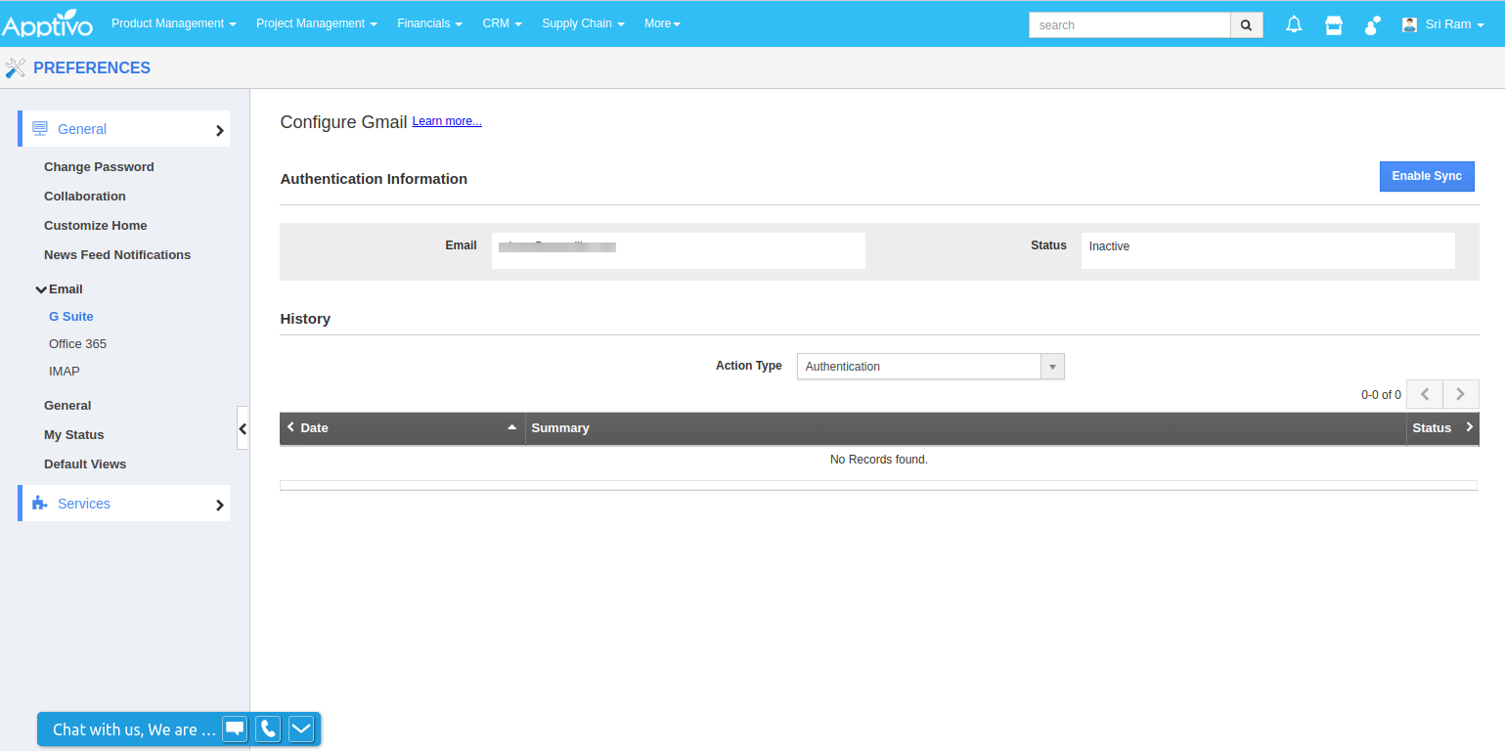The image size is (1505, 751).
Task: Click the Services puzzle icon
Action: pos(40,503)
